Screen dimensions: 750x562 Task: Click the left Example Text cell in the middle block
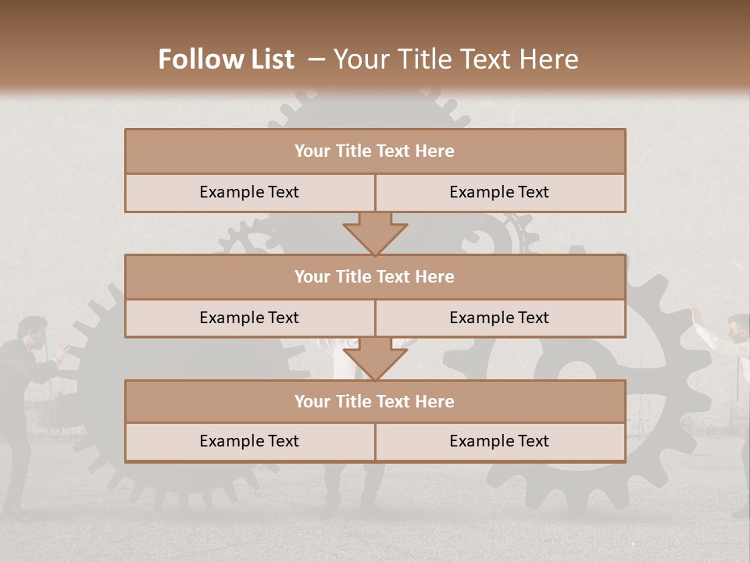point(250,318)
